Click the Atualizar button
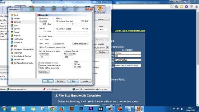Viewport: 199px width, 112px height. click(x=102, y=52)
